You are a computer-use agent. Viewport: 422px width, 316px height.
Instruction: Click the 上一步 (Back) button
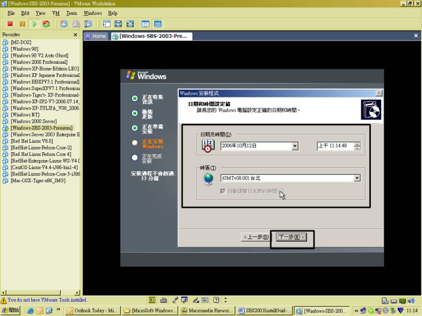click(256, 237)
